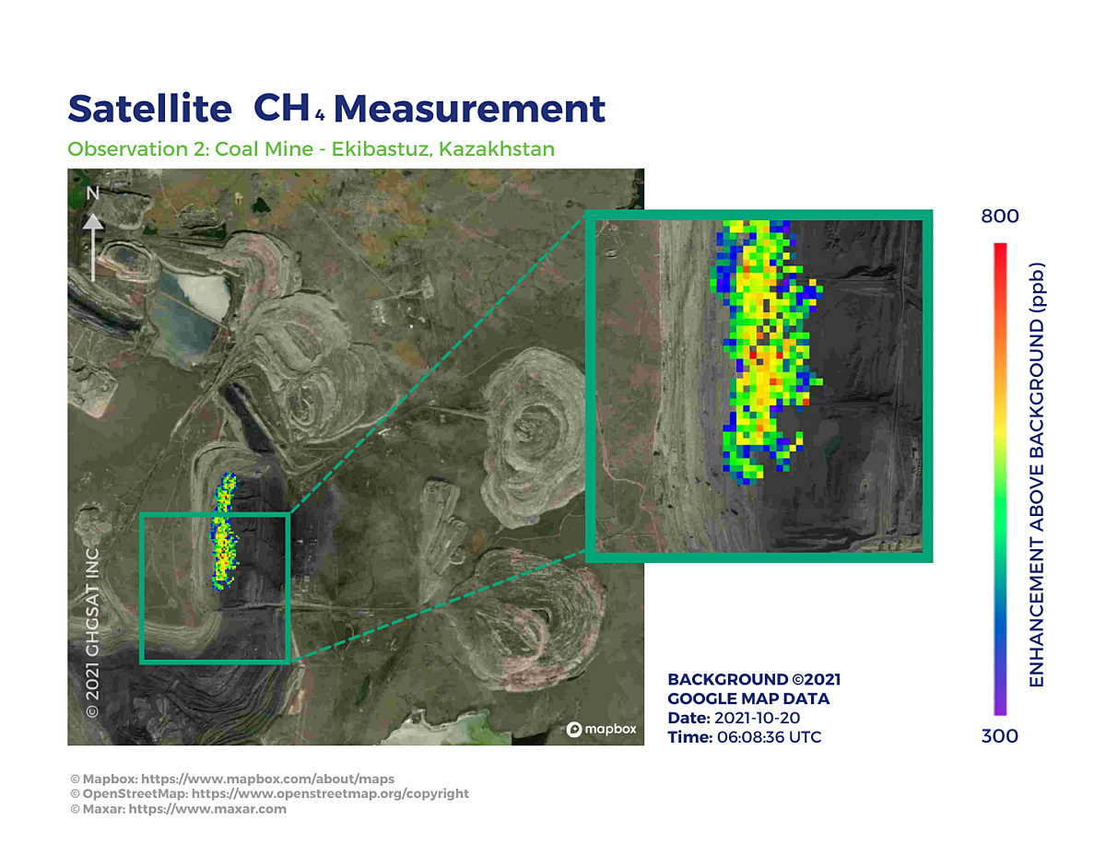Click the Satellite CH4 Measurement title
1106x844 pixels.
click(335, 108)
